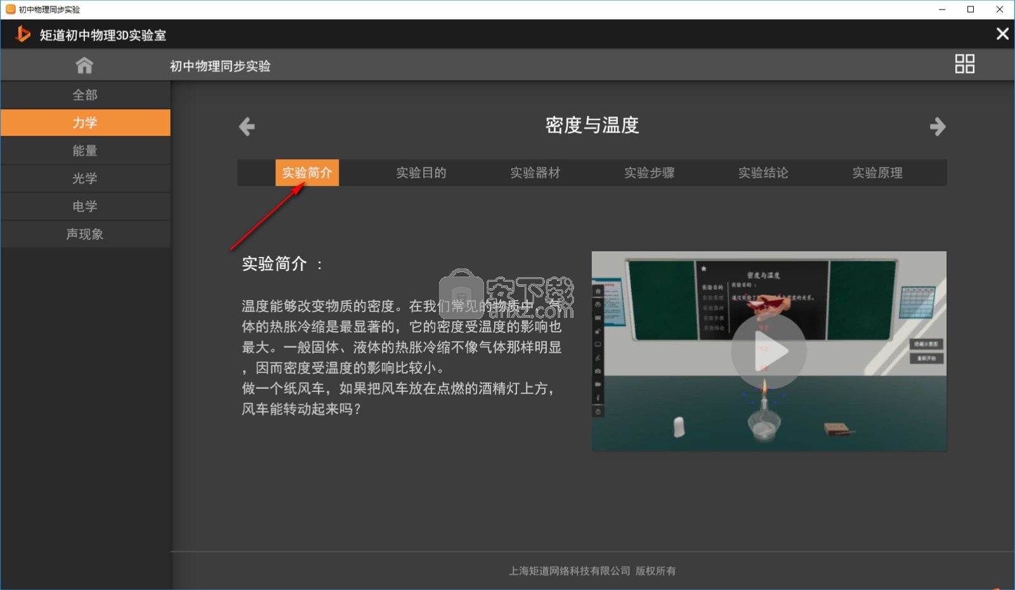Switch to the 实验器材 tab
The image size is (1015, 590).
[x=535, y=173]
